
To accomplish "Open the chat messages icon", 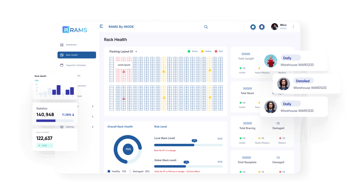I will coord(253,27).
